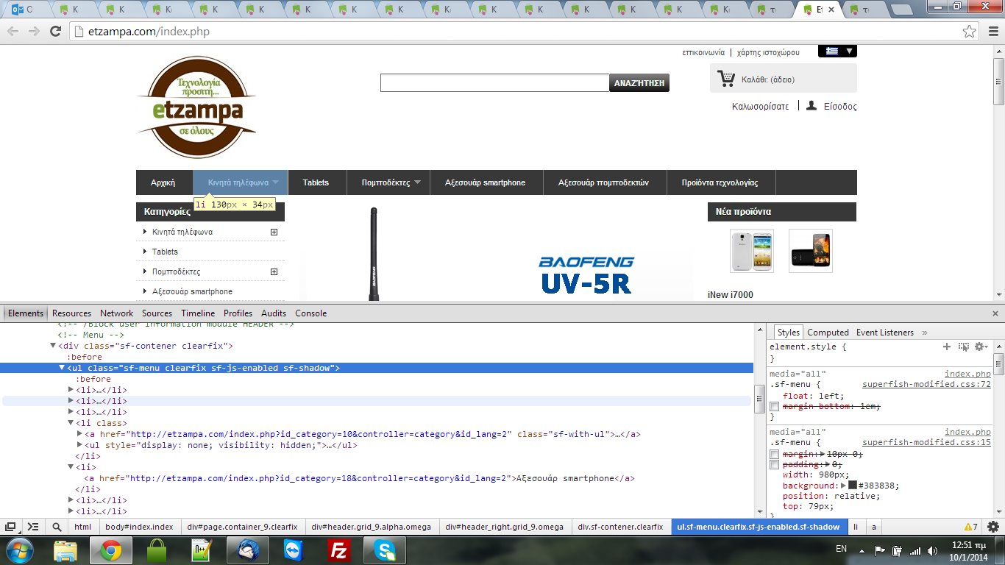Click the warning count icon in DevTools
The image size is (1005, 565).
[x=970, y=527]
